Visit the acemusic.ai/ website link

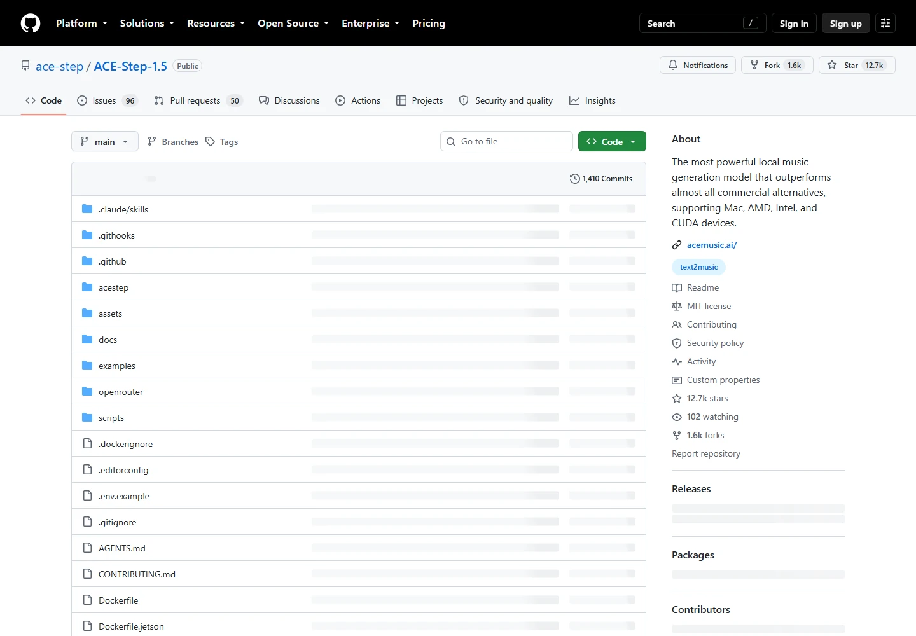[712, 245]
